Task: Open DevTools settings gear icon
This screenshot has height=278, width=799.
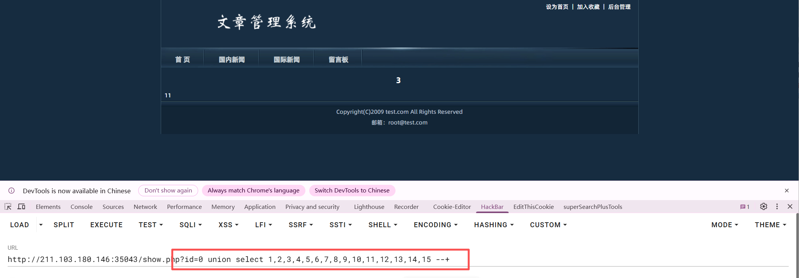Action: [763, 207]
